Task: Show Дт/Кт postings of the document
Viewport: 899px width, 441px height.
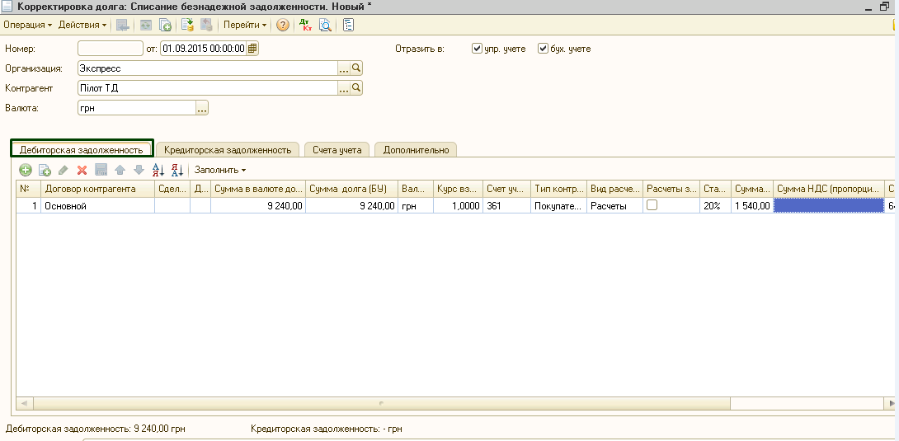Action: [x=306, y=26]
